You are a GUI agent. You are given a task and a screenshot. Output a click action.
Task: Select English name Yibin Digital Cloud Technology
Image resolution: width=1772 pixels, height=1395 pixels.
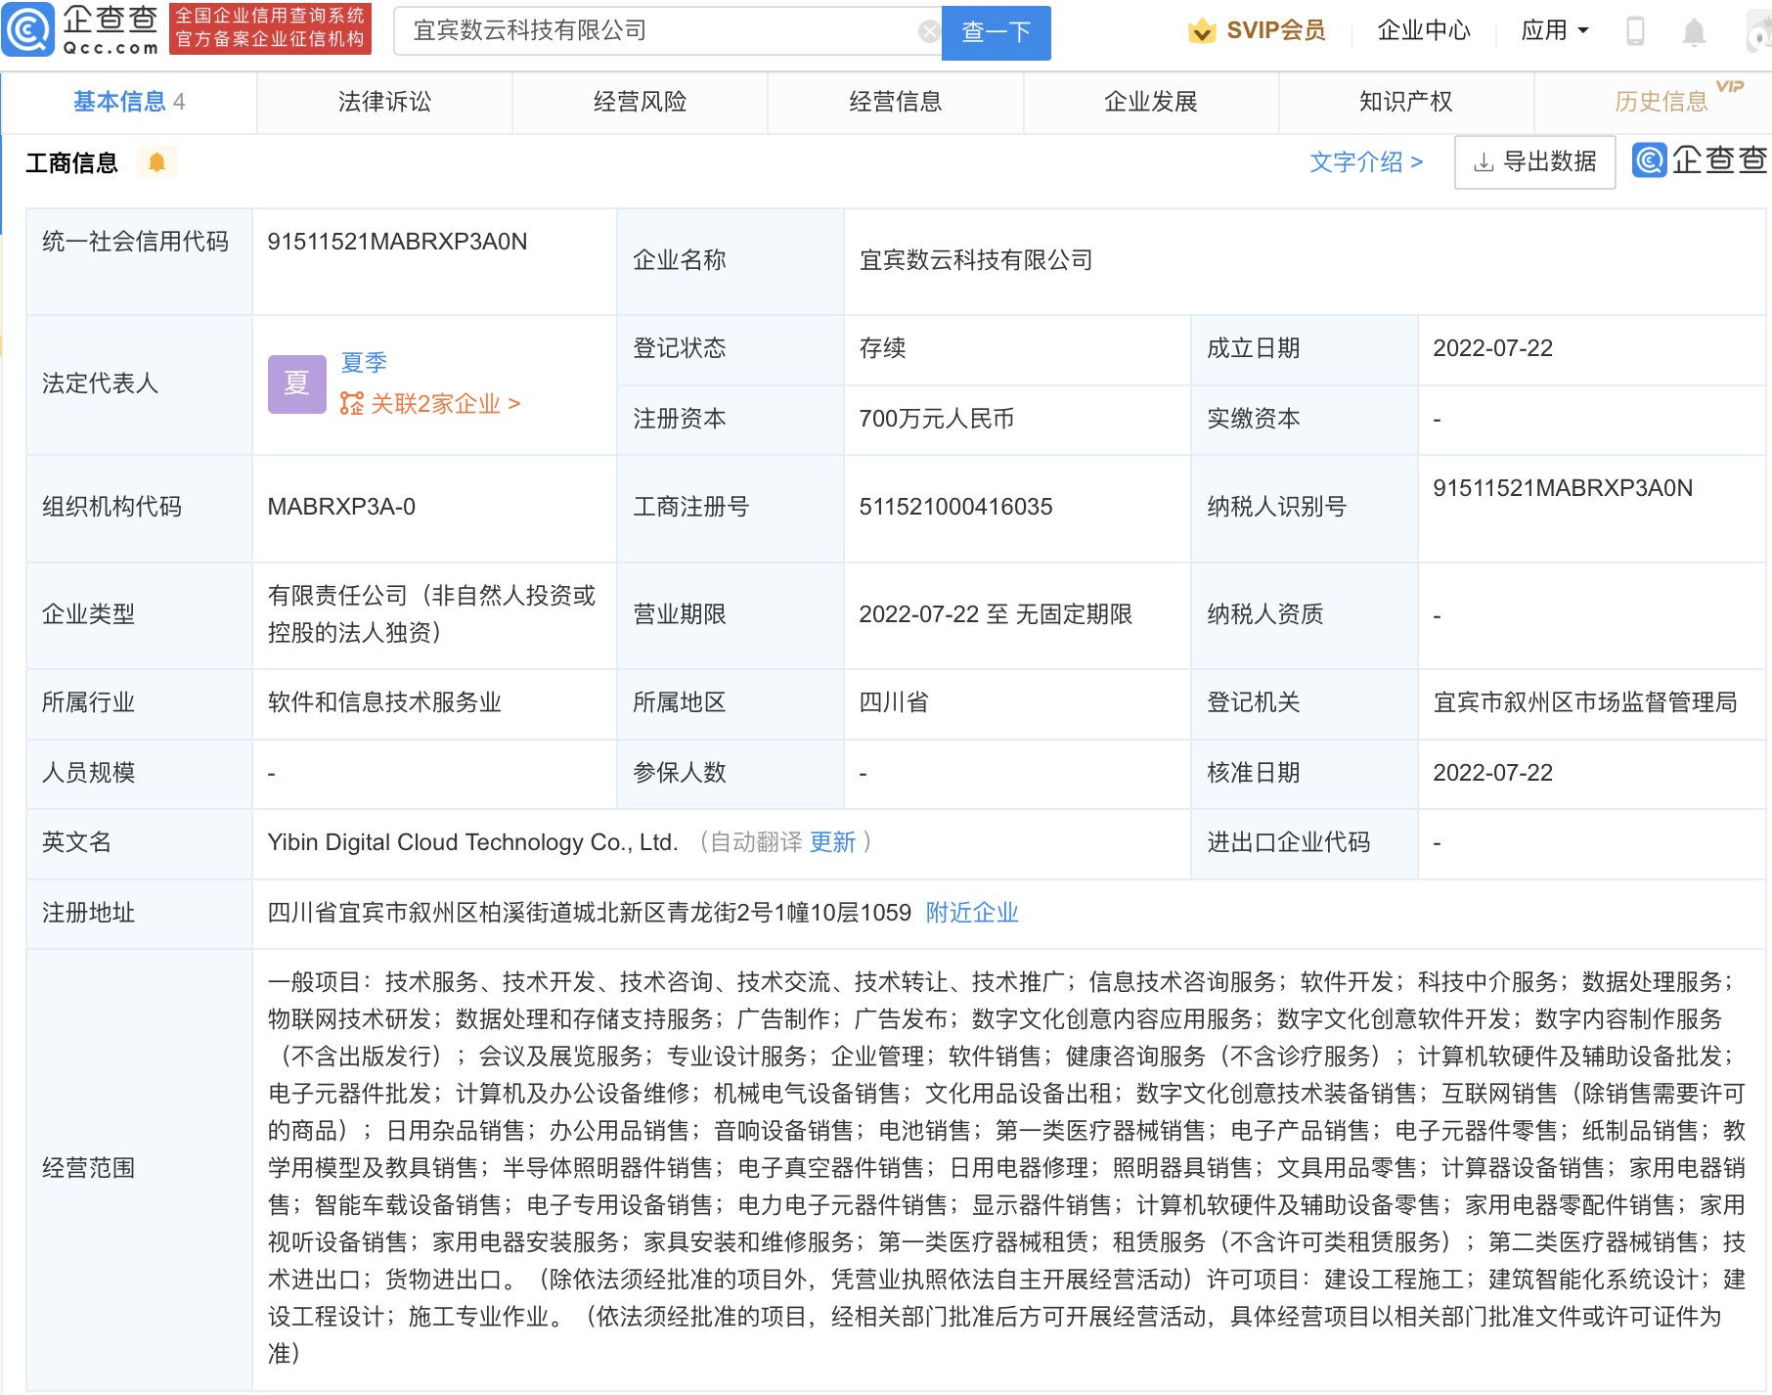pos(472,842)
